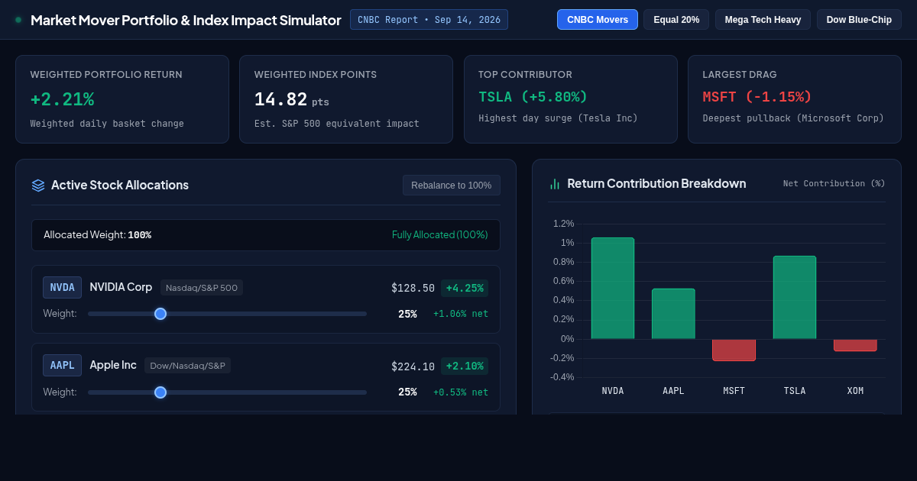Click the $224.10 Apple price
Image resolution: width=917 pixels, height=481 pixels.
413,366
